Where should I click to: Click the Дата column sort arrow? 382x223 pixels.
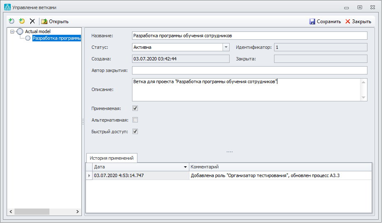pos(185,167)
